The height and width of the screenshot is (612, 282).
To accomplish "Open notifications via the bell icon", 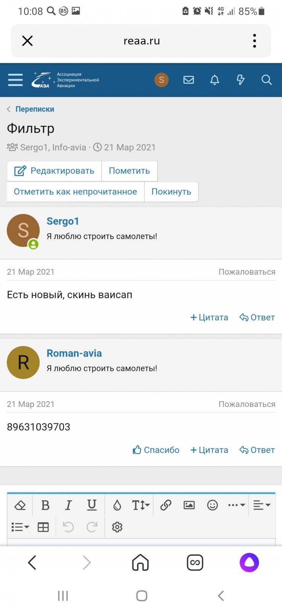I will tap(214, 80).
